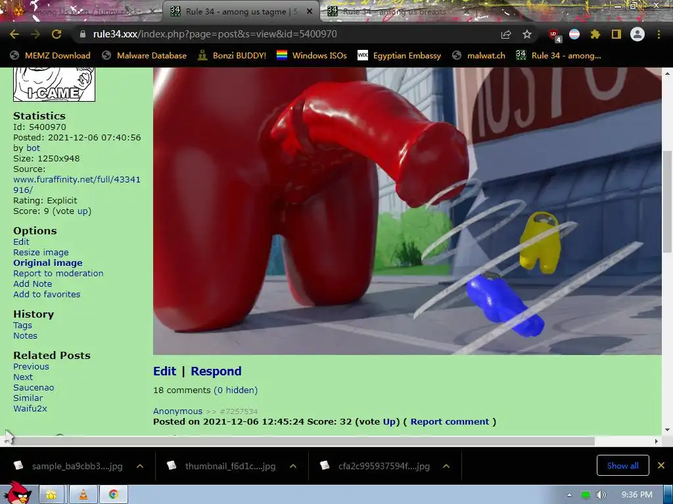Click Resize image option
Screen dimensions: 673x504
tap(41, 253)
